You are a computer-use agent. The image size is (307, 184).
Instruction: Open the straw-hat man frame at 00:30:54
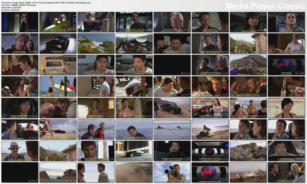20,151
